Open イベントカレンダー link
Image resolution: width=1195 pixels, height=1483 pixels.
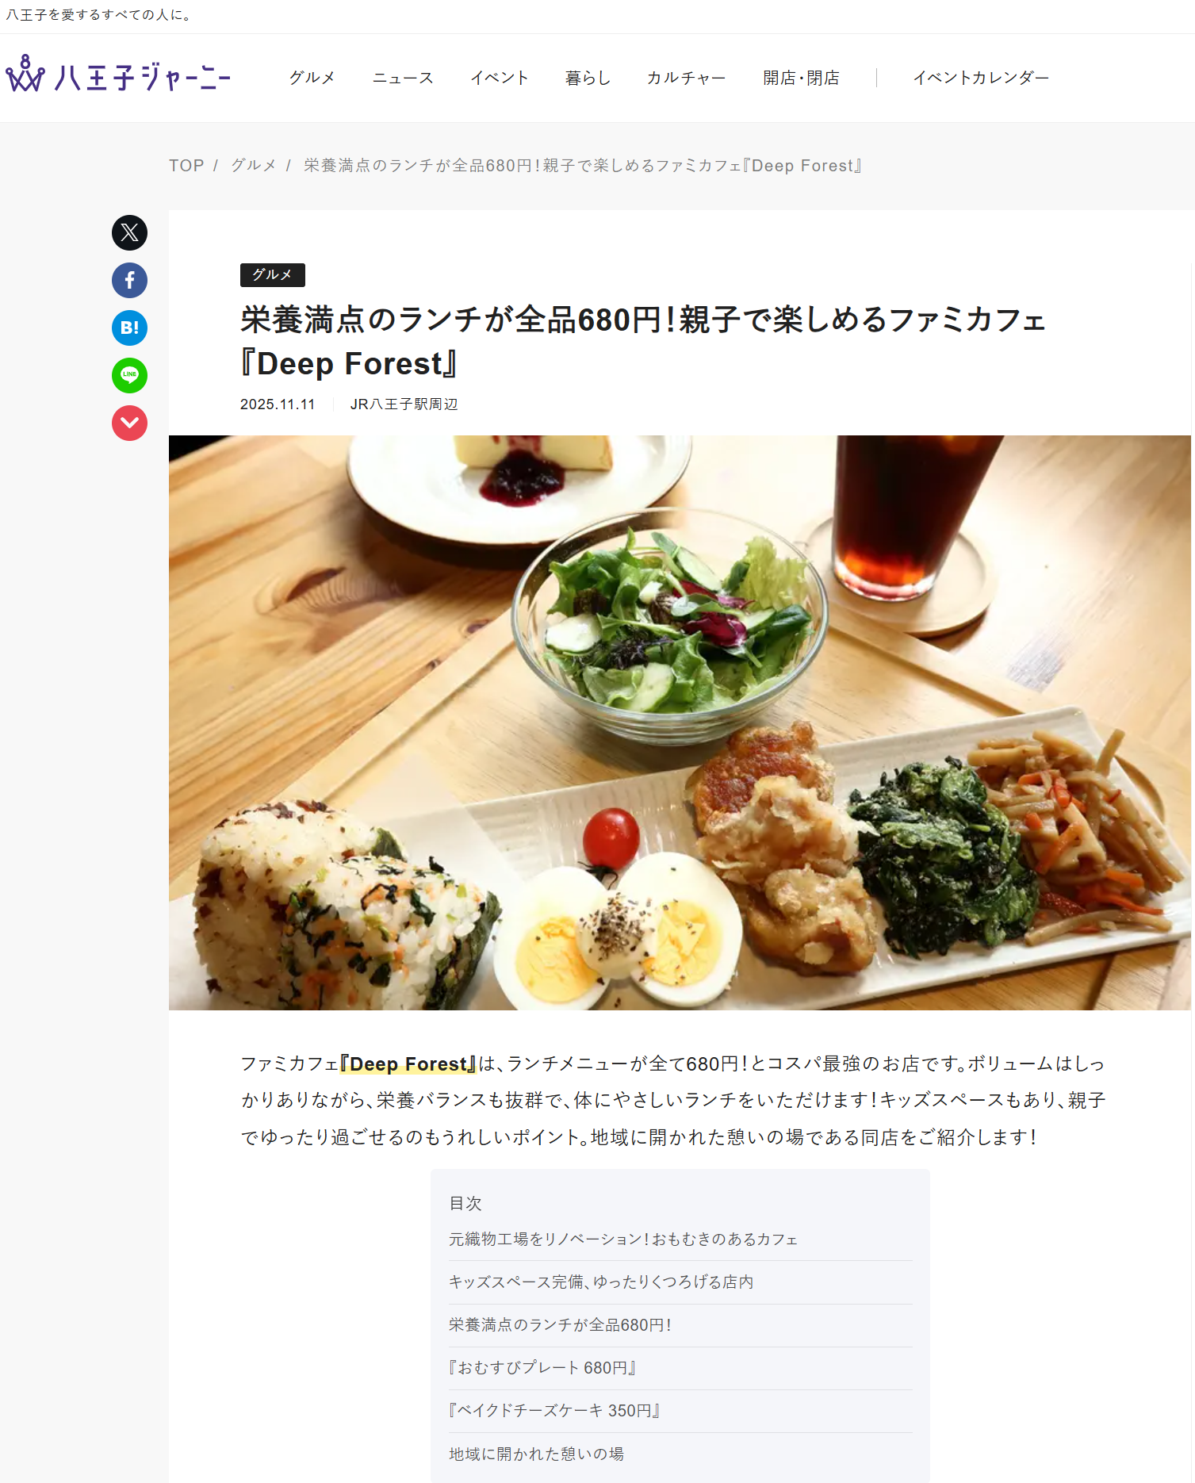tap(981, 78)
